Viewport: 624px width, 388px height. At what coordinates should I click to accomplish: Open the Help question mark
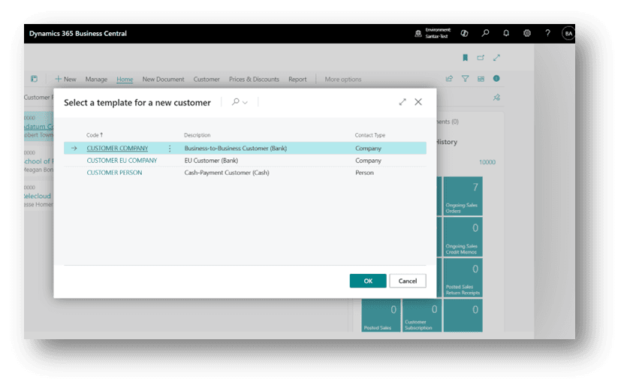pos(547,33)
